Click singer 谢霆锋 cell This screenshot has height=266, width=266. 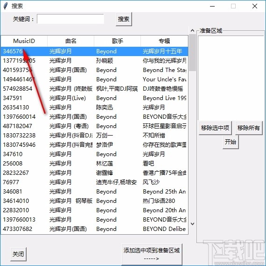pos(105,173)
